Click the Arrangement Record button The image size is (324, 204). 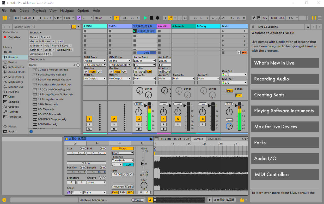click(x=157, y=18)
